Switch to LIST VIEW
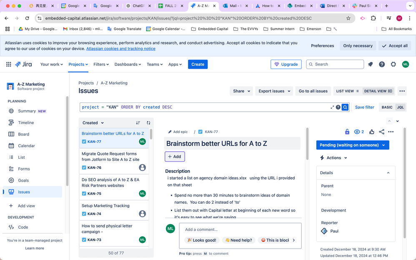Image resolution: width=416 pixels, height=260 pixels. 347,91
